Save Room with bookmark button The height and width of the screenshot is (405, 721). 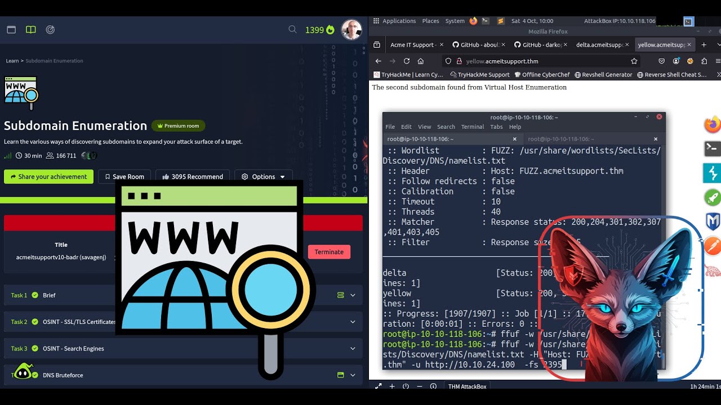124,177
